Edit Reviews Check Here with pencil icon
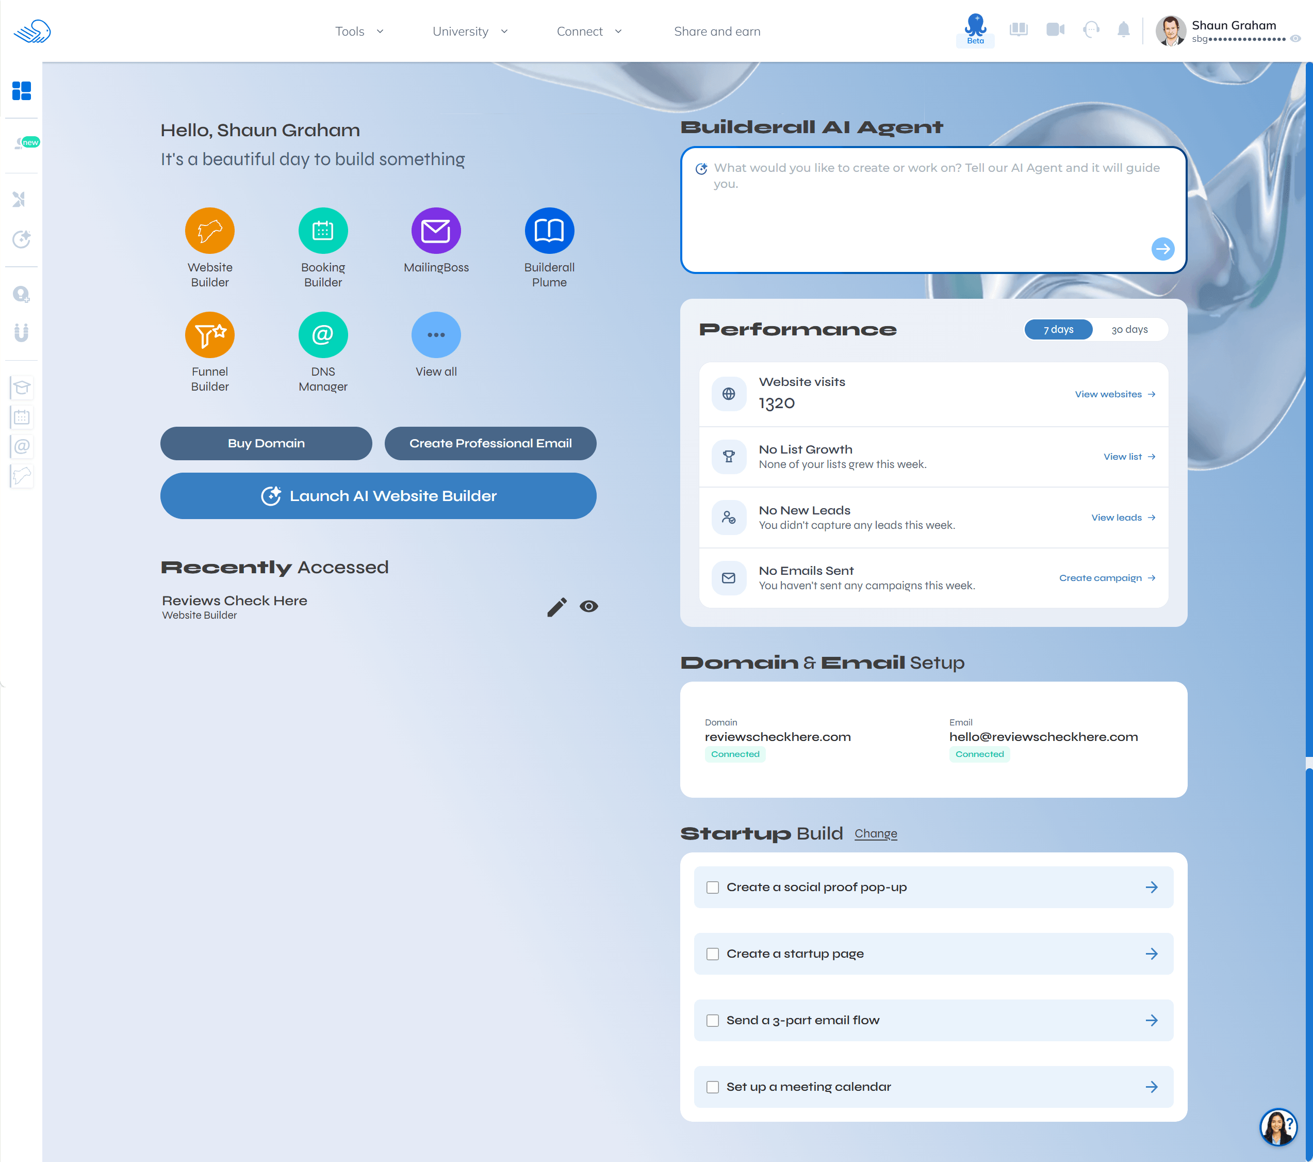The height and width of the screenshot is (1162, 1313). (557, 607)
